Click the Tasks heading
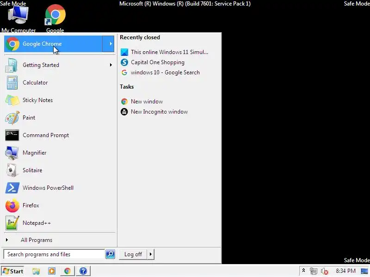The image size is (370, 277). [127, 87]
